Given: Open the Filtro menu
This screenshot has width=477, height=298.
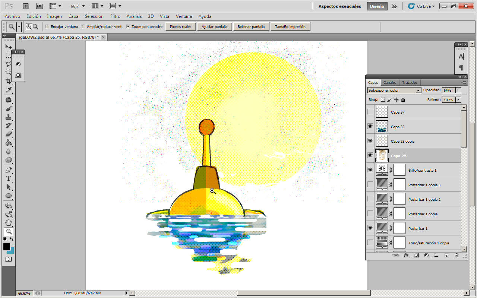Looking at the screenshot, I should coord(115,16).
